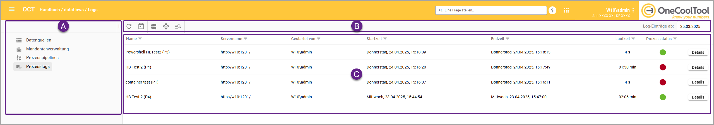Click the list search icon in toolbar

click(x=178, y=26)
